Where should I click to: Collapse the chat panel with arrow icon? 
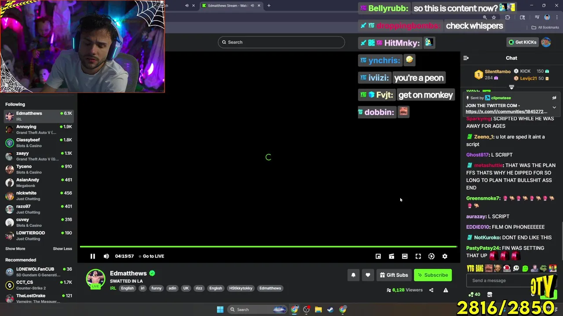[x=466, y=58]
